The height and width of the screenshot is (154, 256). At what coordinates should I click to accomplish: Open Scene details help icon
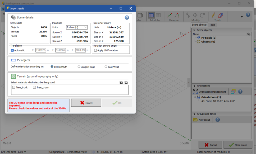click(x=127, y=18)
